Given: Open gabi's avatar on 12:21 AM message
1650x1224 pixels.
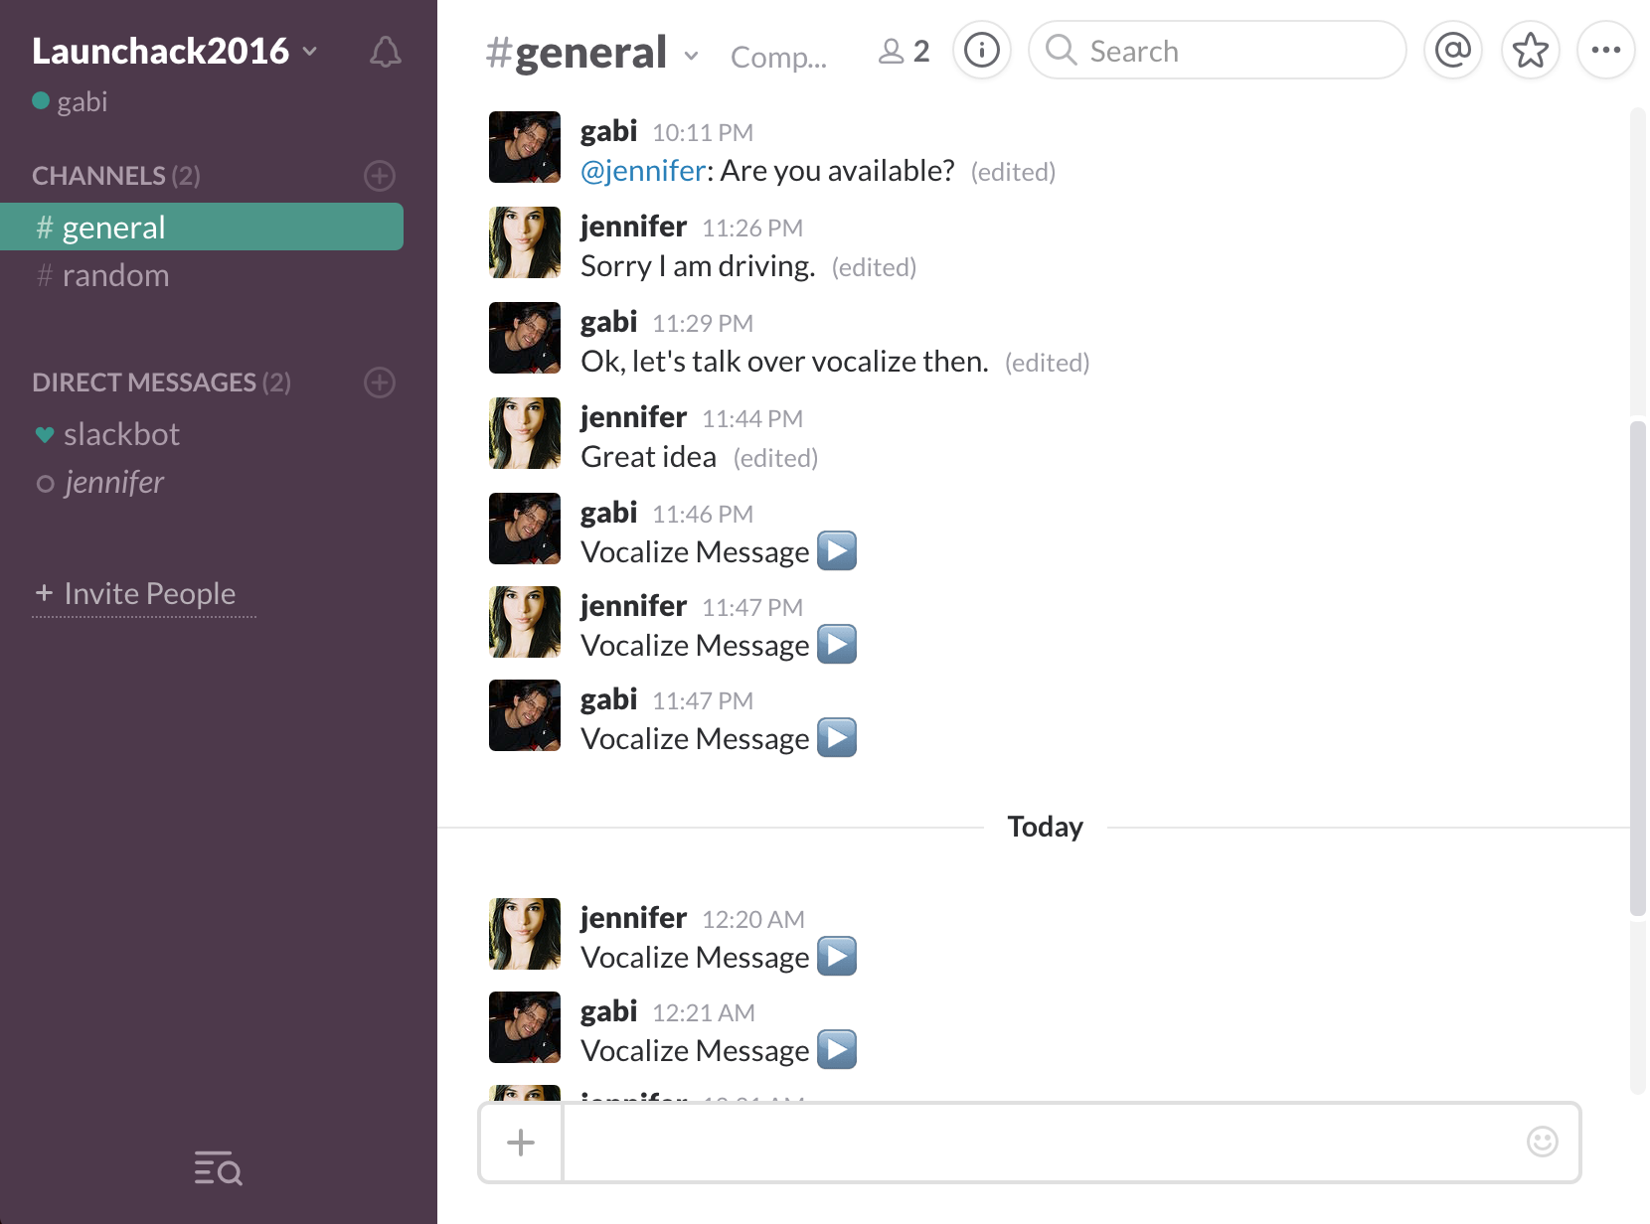Looking at the screenshot, I should click(x=525, y=1027).
